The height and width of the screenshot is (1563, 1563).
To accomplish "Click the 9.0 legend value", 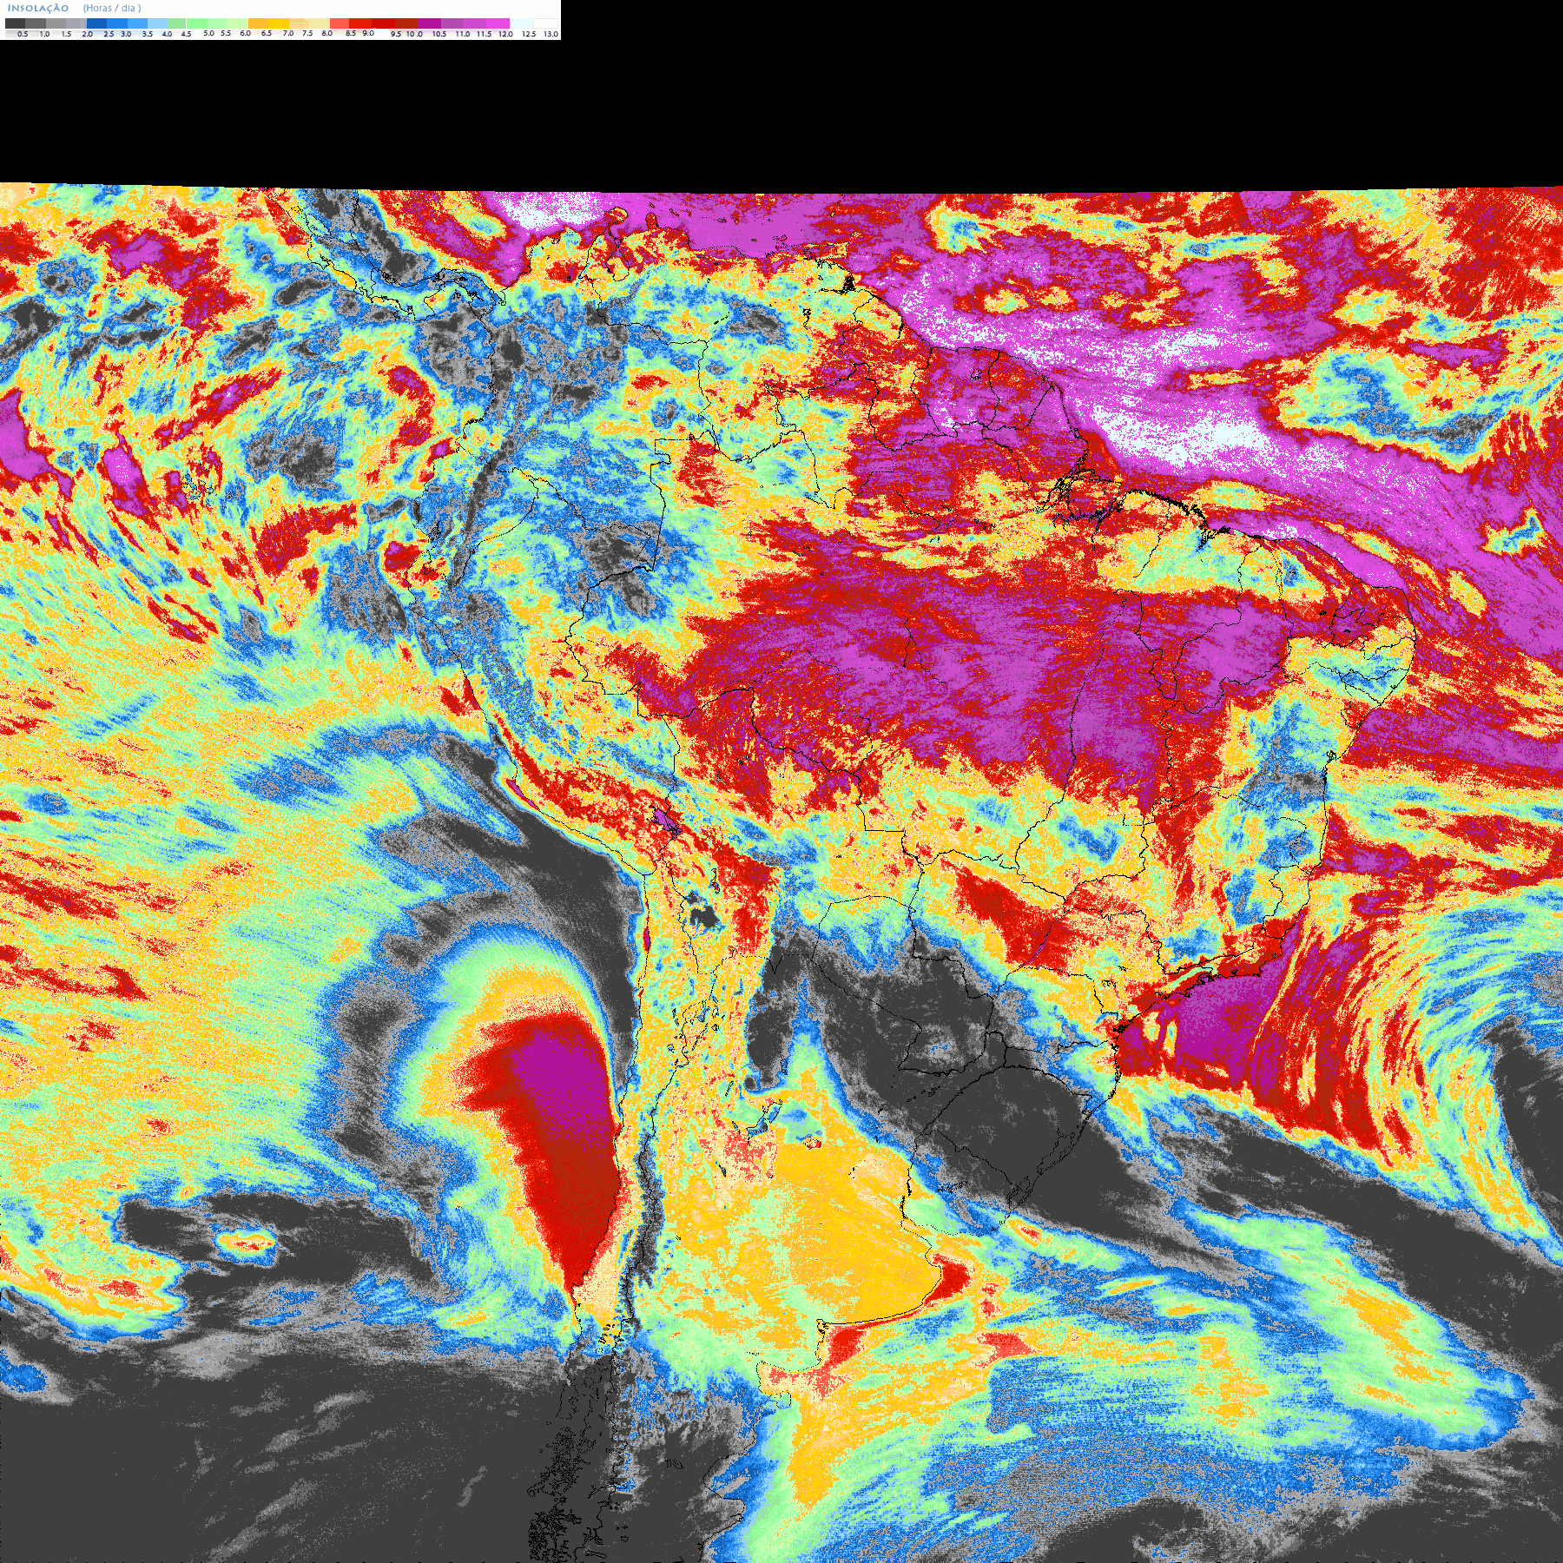I will pyautogui.click(x=368, y=33).
